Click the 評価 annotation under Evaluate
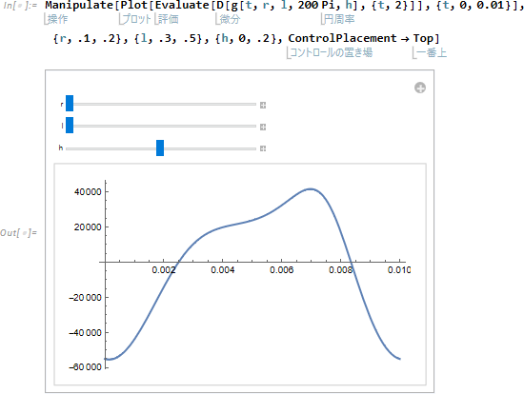This screenshot has width=524, height=394. coord(168,19)
